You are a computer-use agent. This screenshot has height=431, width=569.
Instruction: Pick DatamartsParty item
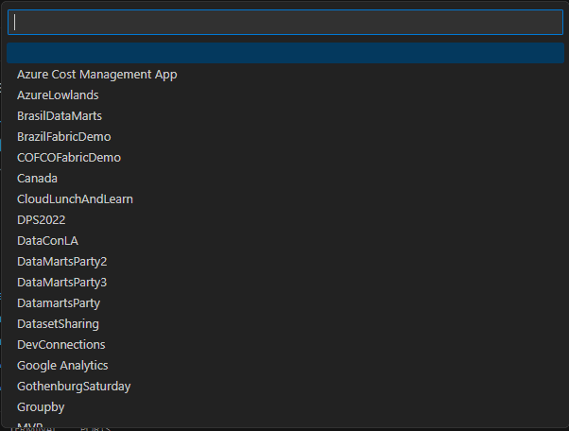pos(285,303)
